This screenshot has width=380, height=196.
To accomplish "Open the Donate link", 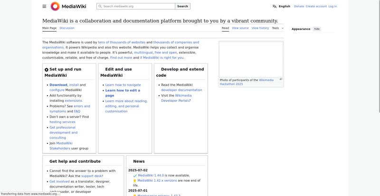I will [x=299, y=6].
